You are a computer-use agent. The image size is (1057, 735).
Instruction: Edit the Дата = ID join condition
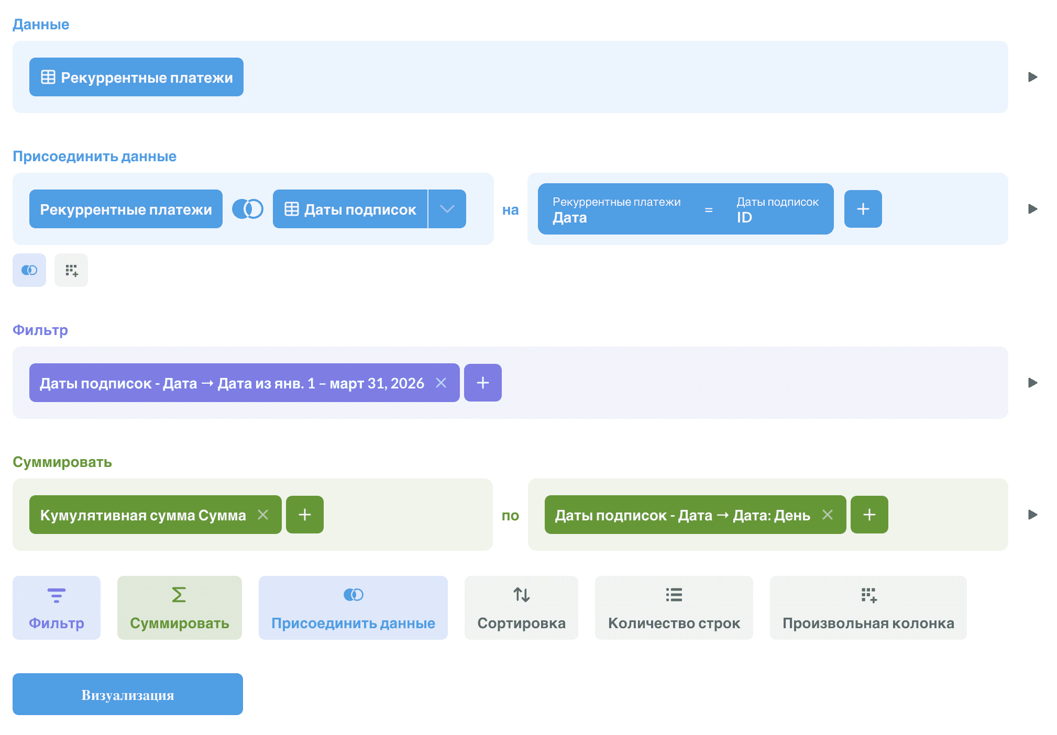685,209
